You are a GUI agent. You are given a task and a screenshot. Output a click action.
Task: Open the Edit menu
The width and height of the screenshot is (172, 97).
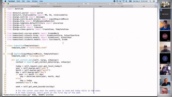23,1
